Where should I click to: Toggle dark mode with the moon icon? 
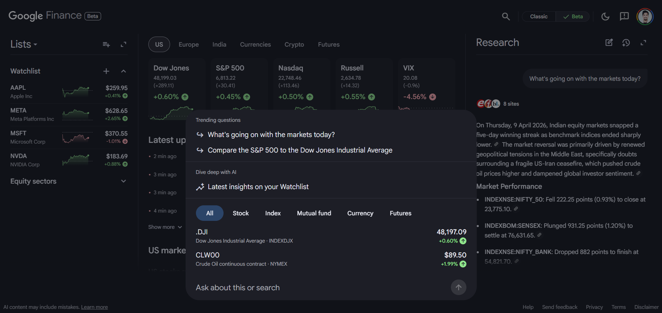click(x=605, y=16)
